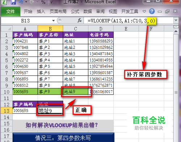The width and height of the screenshot is (181, 142).
Task: Click the Redo arrow icon
Action: 32,2
